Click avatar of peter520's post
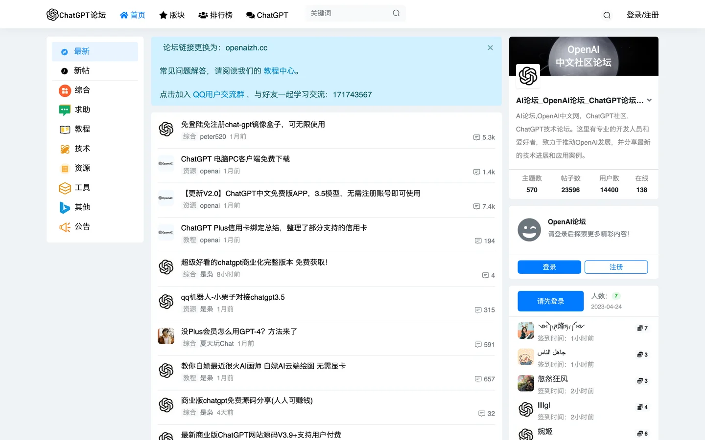 [166, 129]
